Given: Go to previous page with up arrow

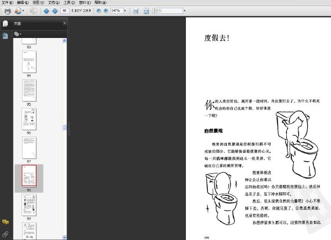Looking at the screenshot, I should pos(46,11).
